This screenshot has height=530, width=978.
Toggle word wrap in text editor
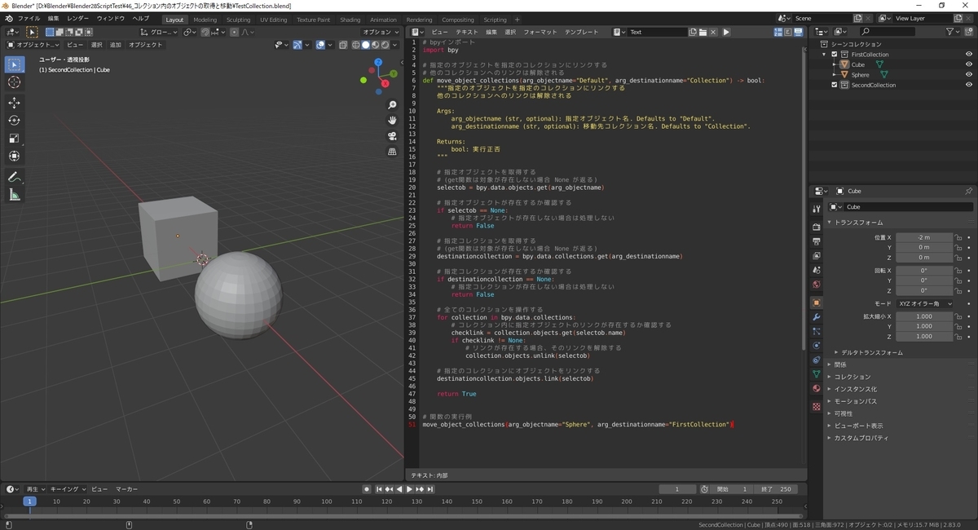788,32
